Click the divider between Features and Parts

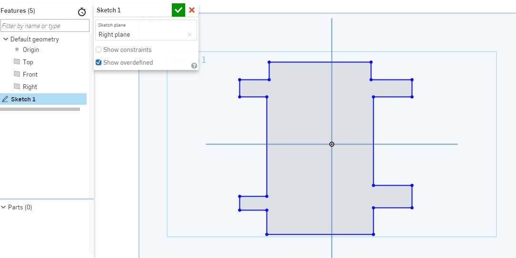click(x=47, y=199)
